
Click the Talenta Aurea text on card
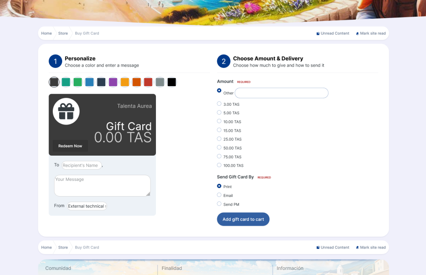(x=135, y=106)
